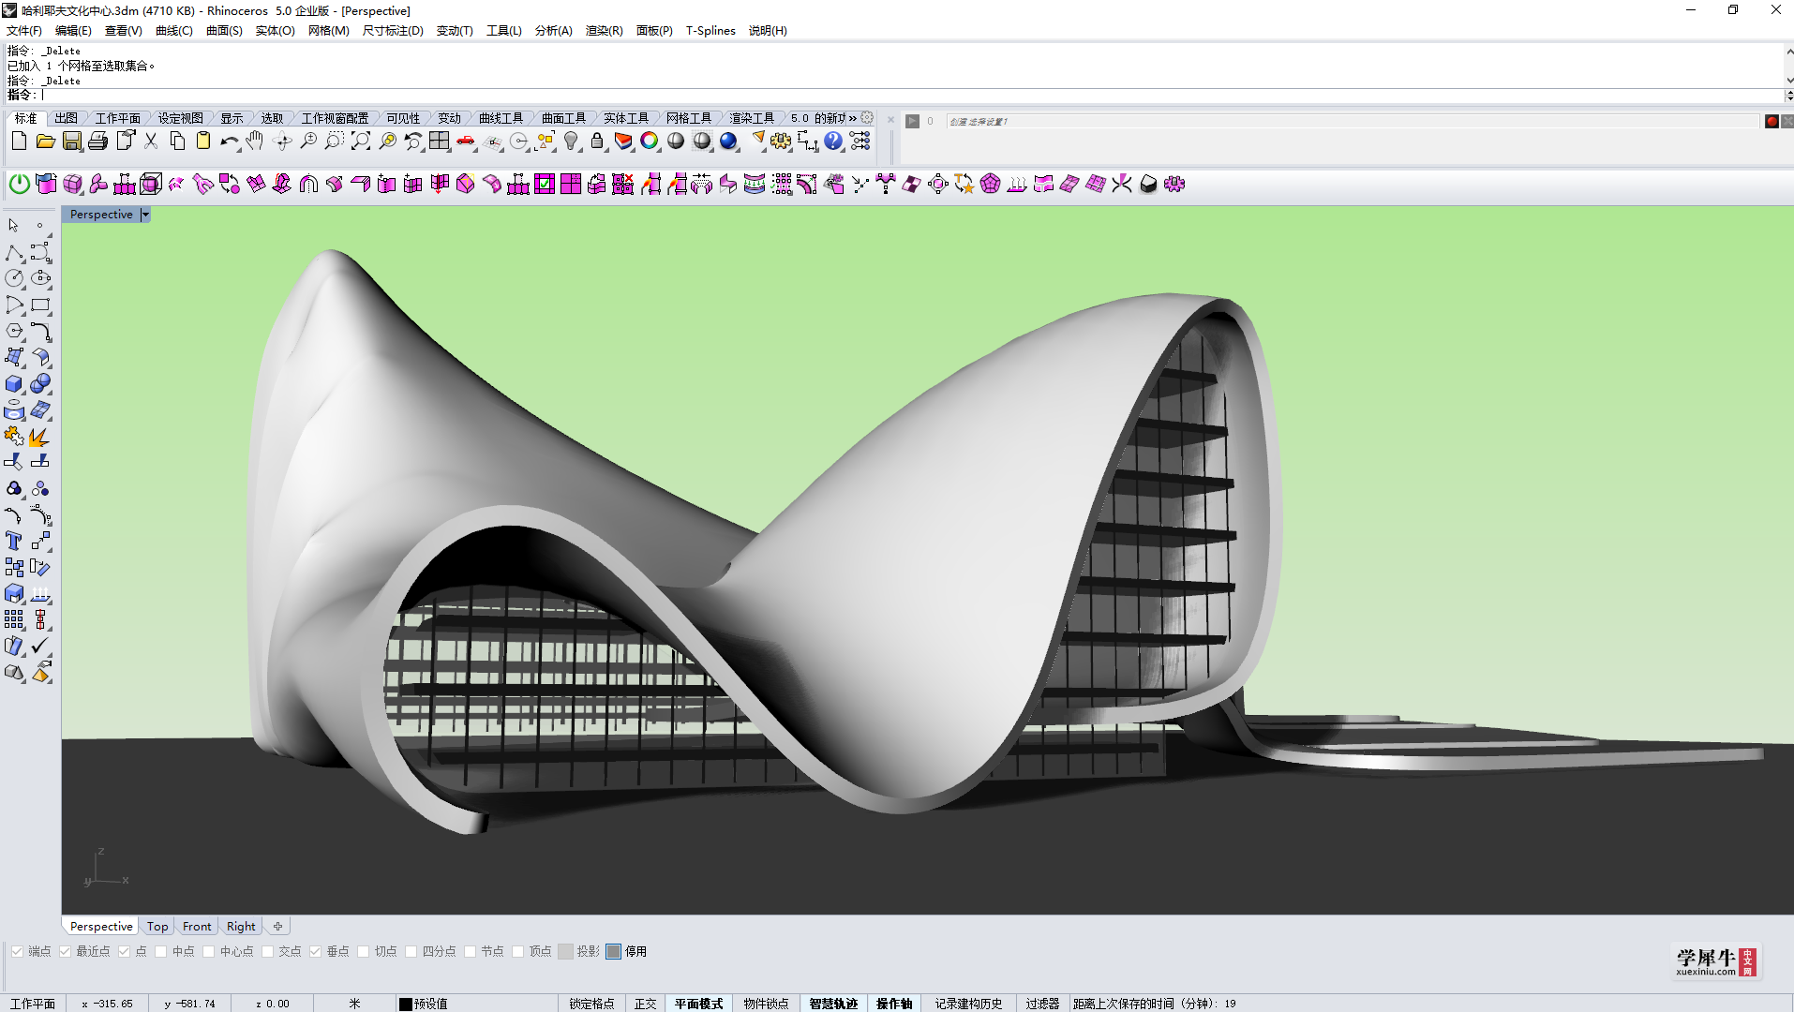Switch to the Top viewport tab
This screenshot has height=1012, width=1794.
pyautogui.click(x=157, y=926)
